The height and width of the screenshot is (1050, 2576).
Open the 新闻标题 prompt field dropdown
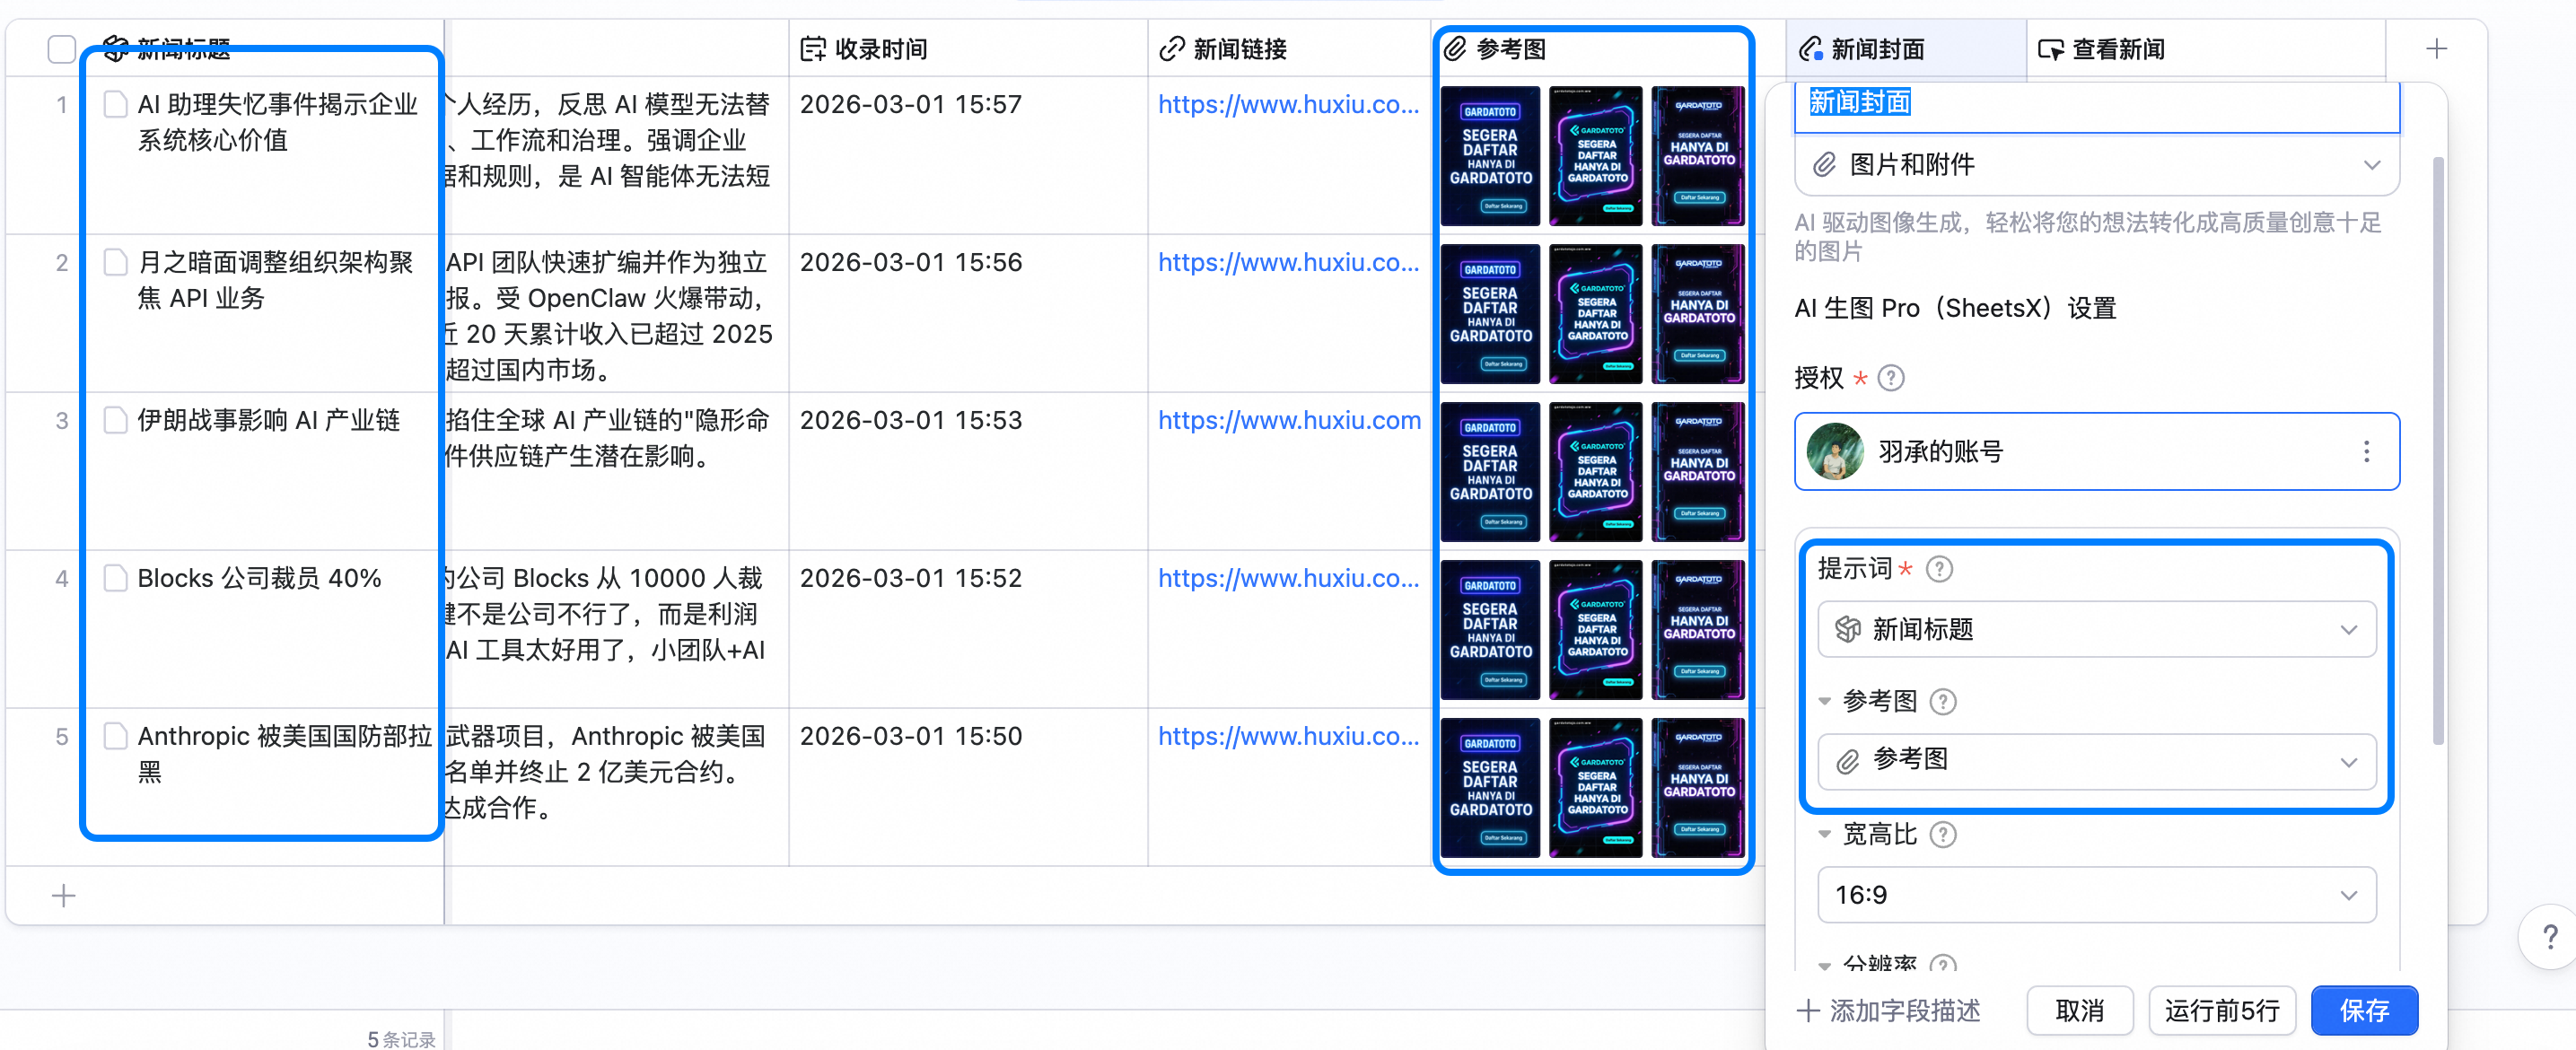tap(2096, 629)
